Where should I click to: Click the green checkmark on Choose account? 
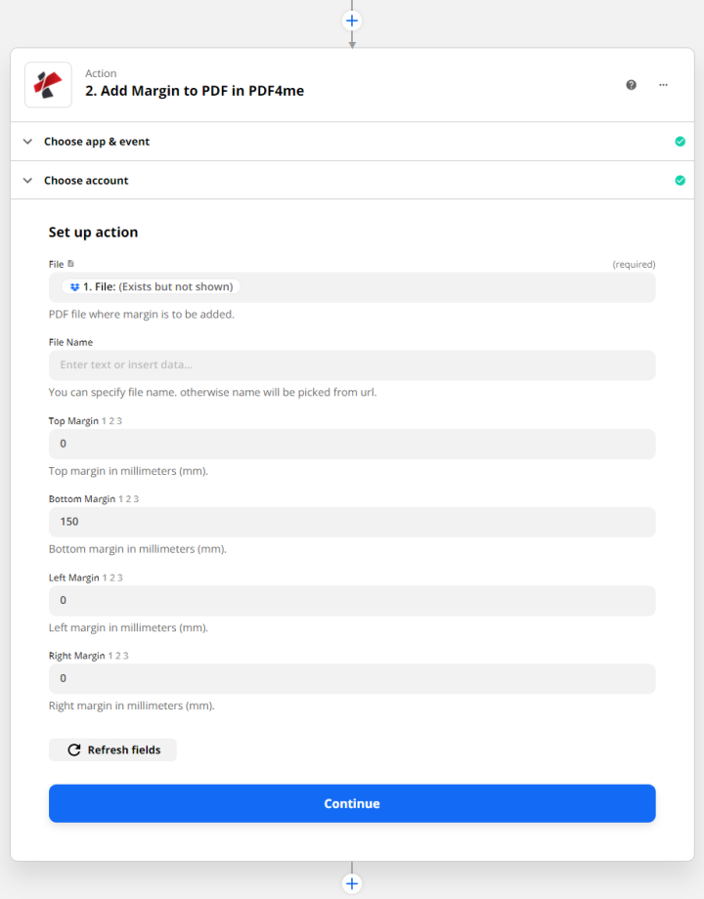(681, 180)
